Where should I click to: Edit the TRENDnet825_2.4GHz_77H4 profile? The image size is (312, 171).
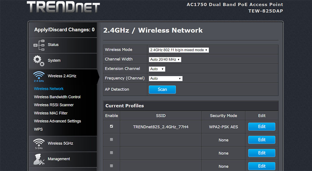[x=262, y=127]
